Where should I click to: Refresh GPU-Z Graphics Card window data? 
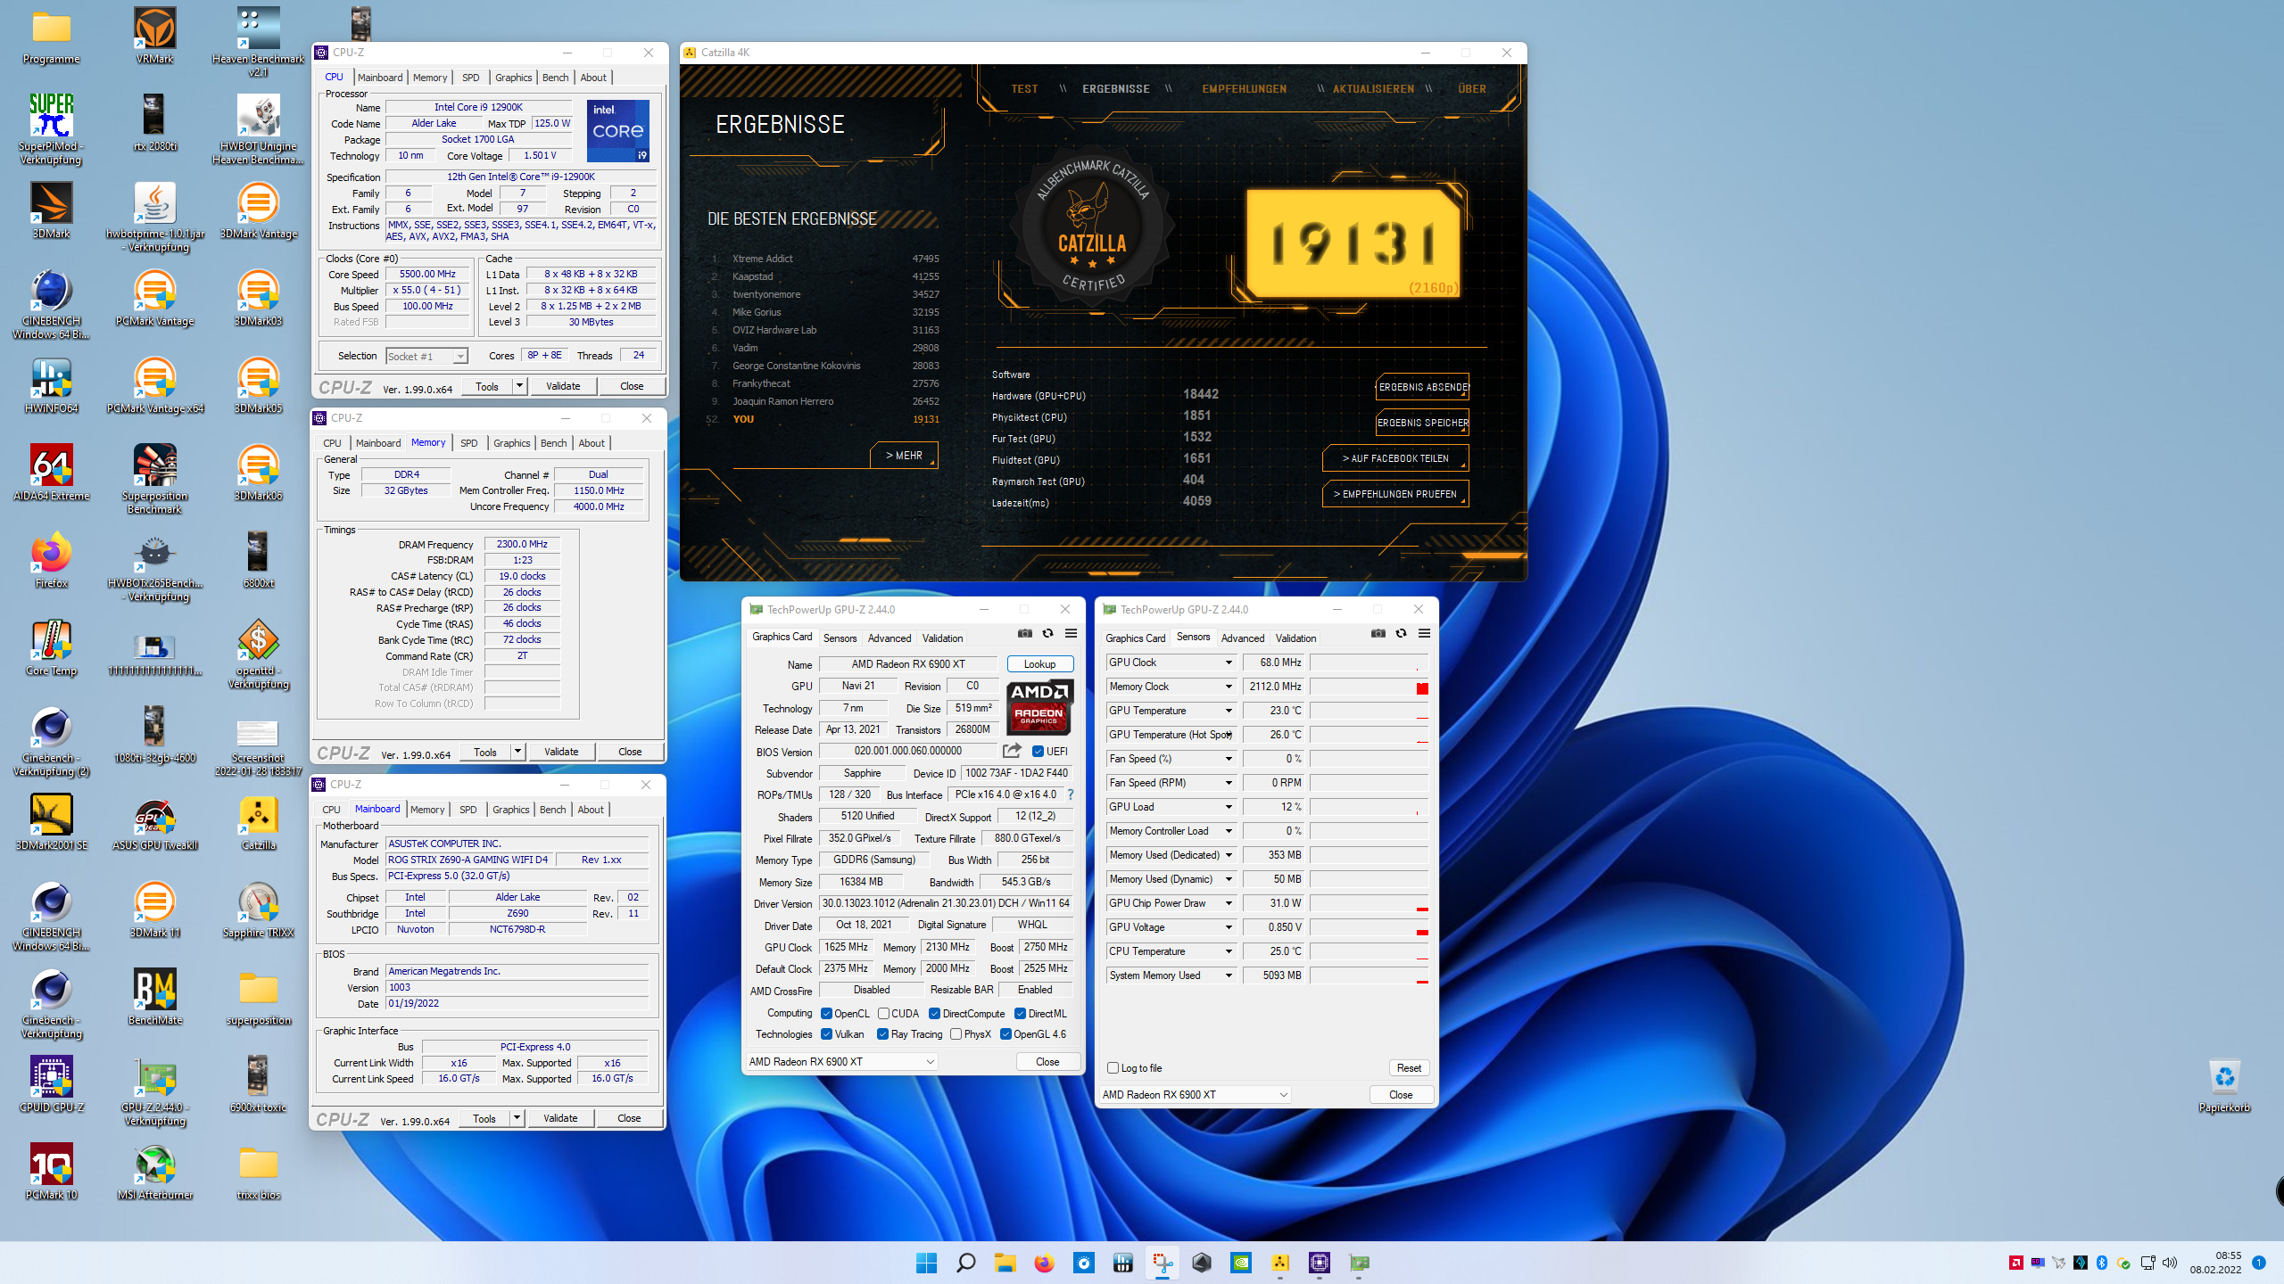point(1048,634)
